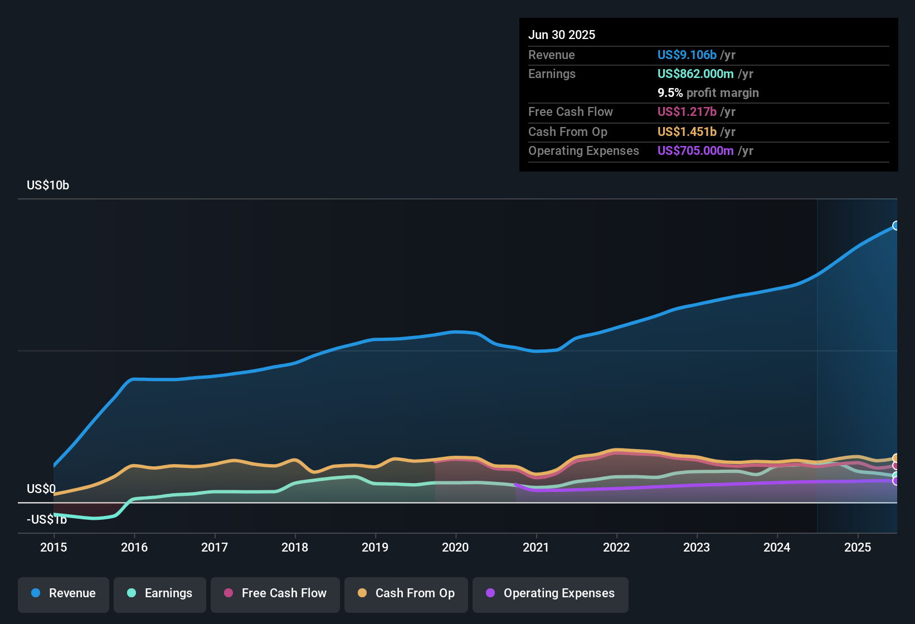Click the US$10b y-axis label
Screen dimensions: 915x624
click(47, 185)
